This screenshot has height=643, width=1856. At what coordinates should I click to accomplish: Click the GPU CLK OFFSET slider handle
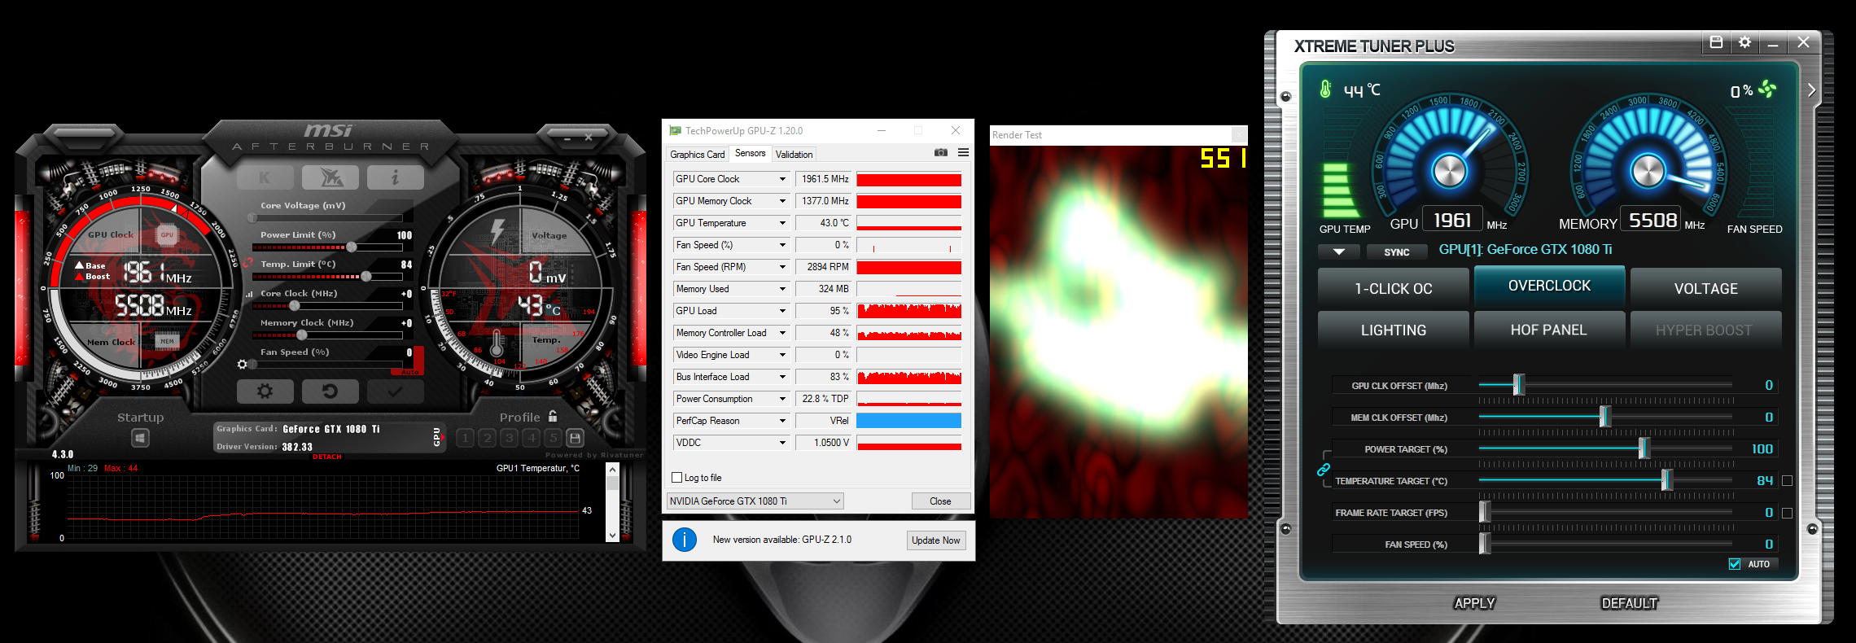[x=1518, y=385]
